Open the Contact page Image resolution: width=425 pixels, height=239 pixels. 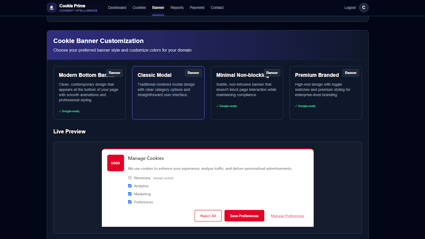[x=217, y=8]
